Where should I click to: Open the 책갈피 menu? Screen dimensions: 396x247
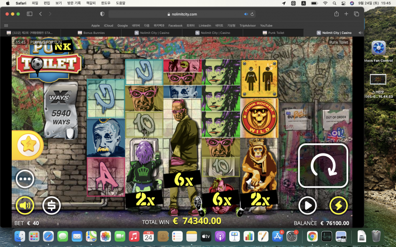[91, 3]
